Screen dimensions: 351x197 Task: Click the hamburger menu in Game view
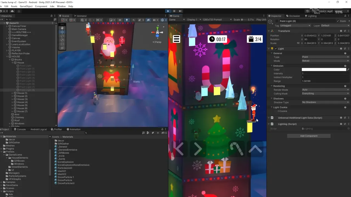click(x=176, y=39)
